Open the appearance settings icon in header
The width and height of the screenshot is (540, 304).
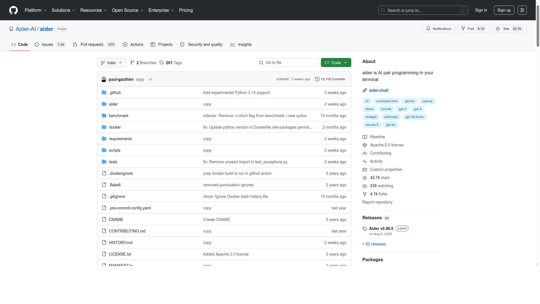pyautogui.click(x=522, y=10)
